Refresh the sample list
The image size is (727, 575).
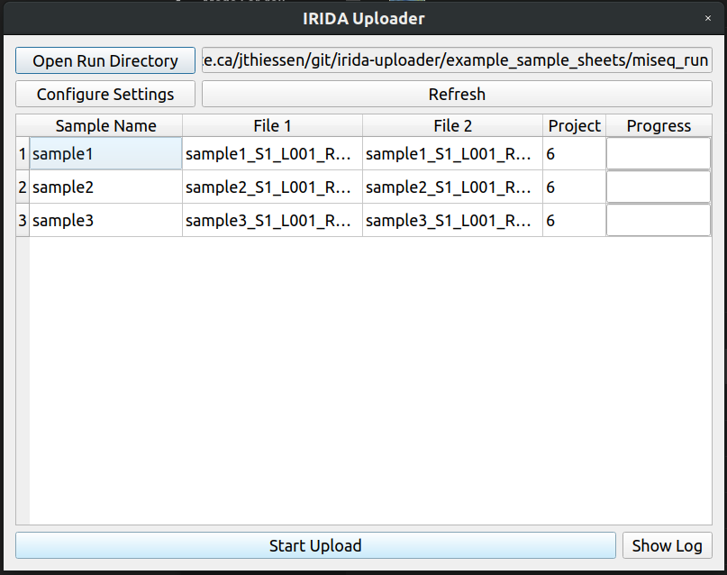point(457,94)
